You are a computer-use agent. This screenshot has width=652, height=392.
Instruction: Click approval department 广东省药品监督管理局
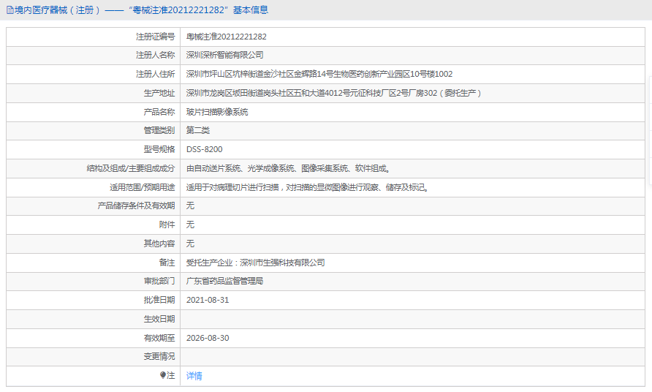click(224, 281)
